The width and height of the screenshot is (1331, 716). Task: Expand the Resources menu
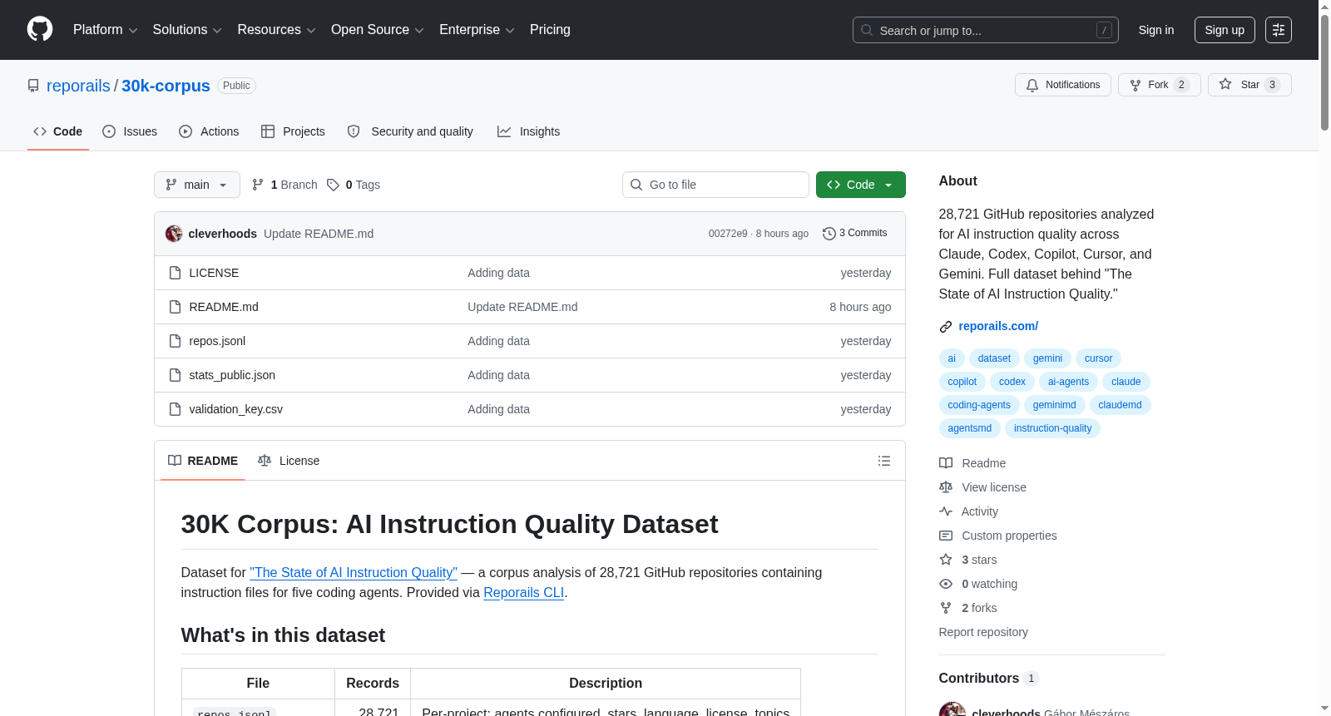(277, 30)
